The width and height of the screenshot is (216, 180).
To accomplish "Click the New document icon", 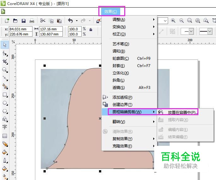I will 7,21.
